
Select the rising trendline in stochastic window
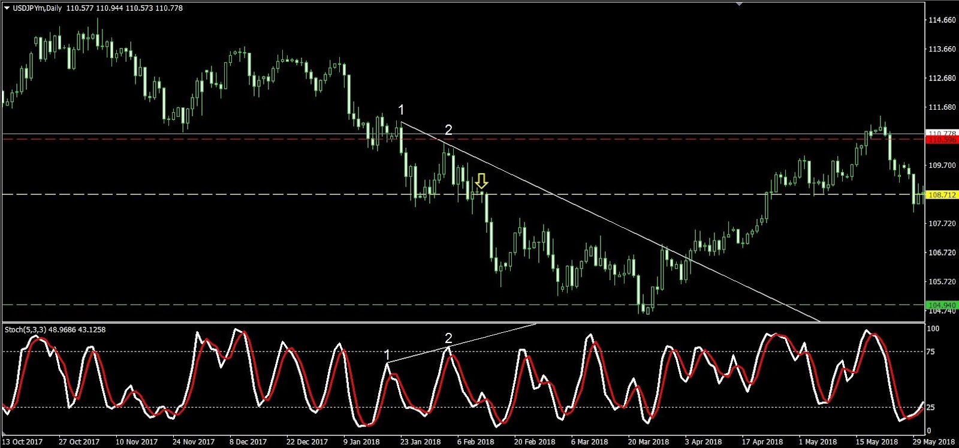click(x=462, y=343)
